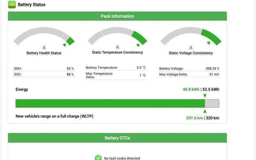Click the Battery Health Status gauge

click(x=44, y=36)
